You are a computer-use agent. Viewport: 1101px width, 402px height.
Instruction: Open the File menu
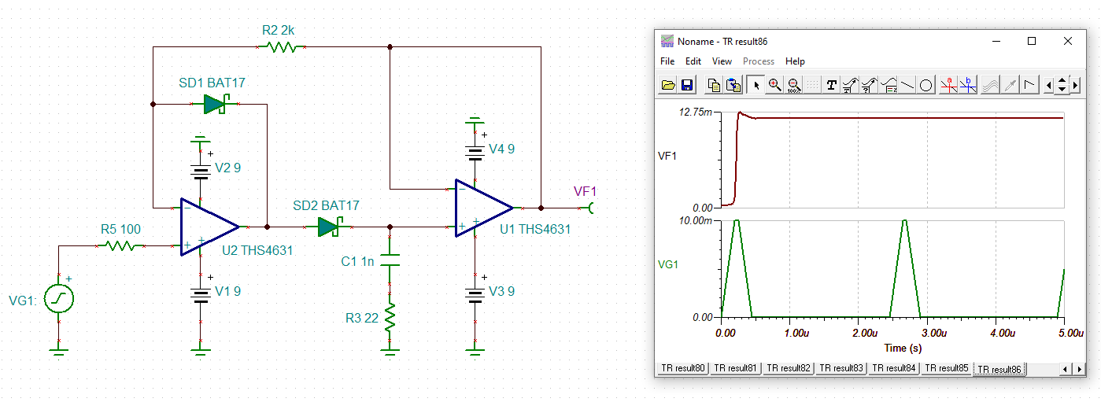click(667, 61)
